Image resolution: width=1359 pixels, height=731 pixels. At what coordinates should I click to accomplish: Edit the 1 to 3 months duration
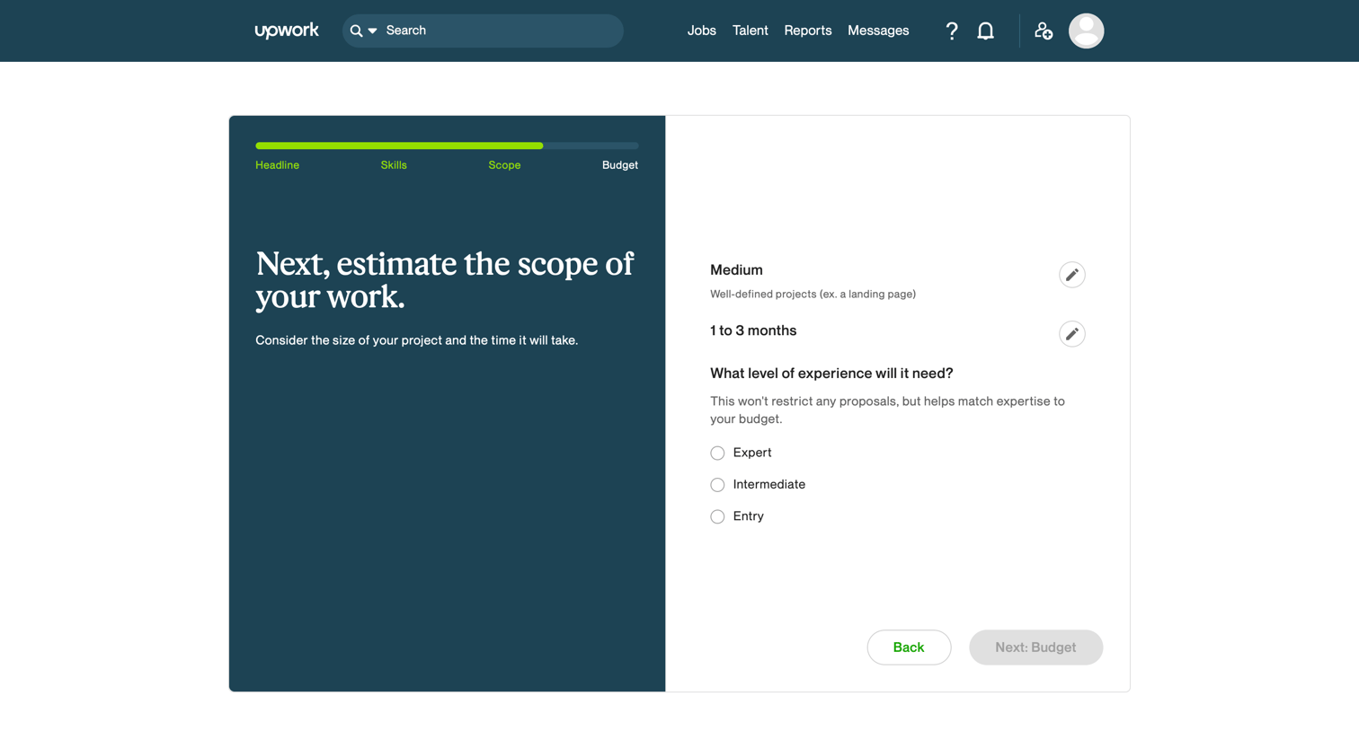tap(1071, 334)
